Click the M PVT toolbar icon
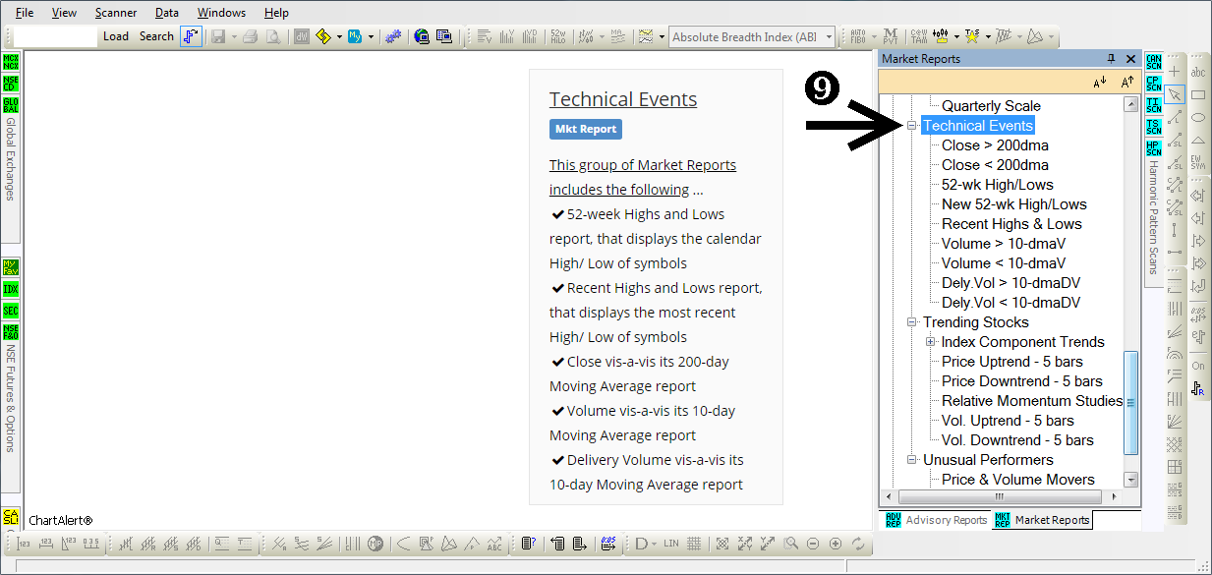The height and width of the screenshot is (575, 1212). (891, 36)
